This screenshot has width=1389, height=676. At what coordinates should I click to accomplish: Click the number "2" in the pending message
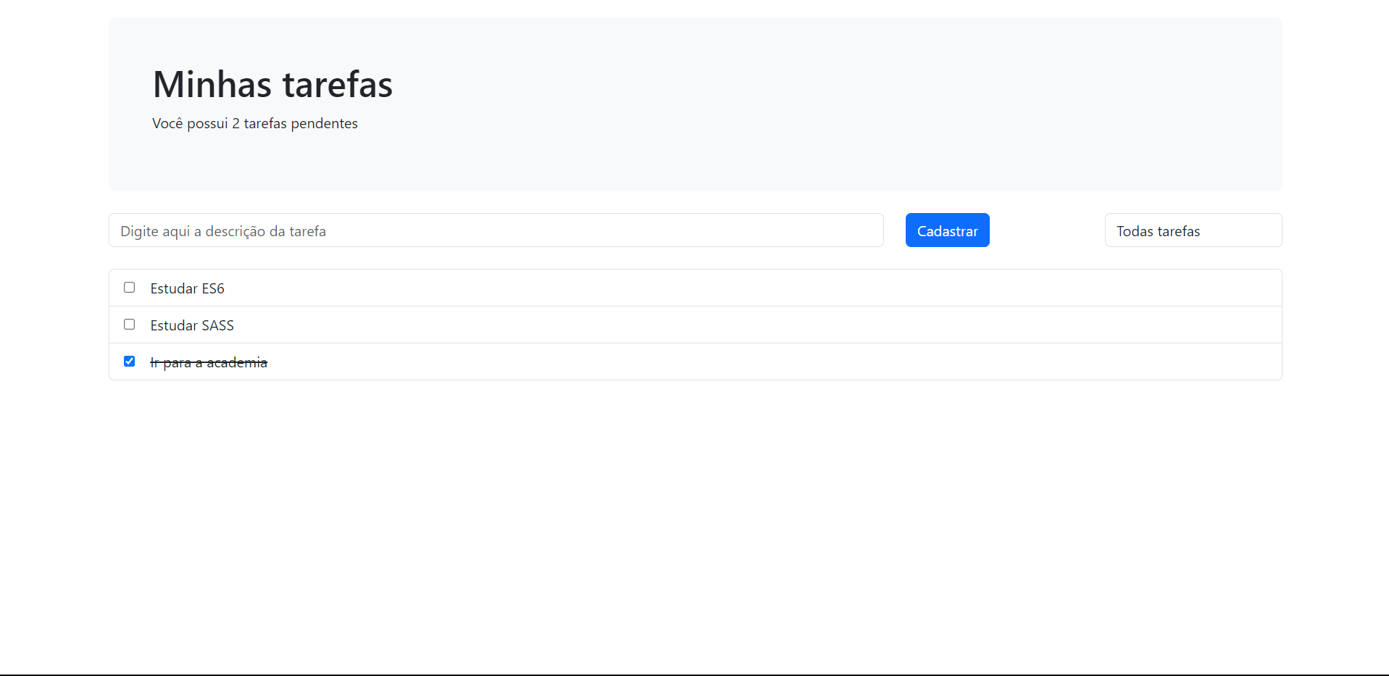click(x=235, y=124)
